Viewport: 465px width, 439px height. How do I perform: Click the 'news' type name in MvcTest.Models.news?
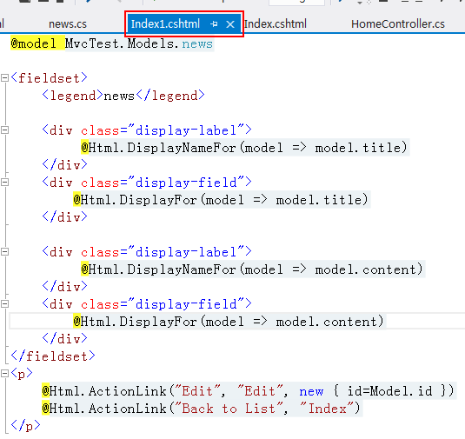click(x=197, y=43)
